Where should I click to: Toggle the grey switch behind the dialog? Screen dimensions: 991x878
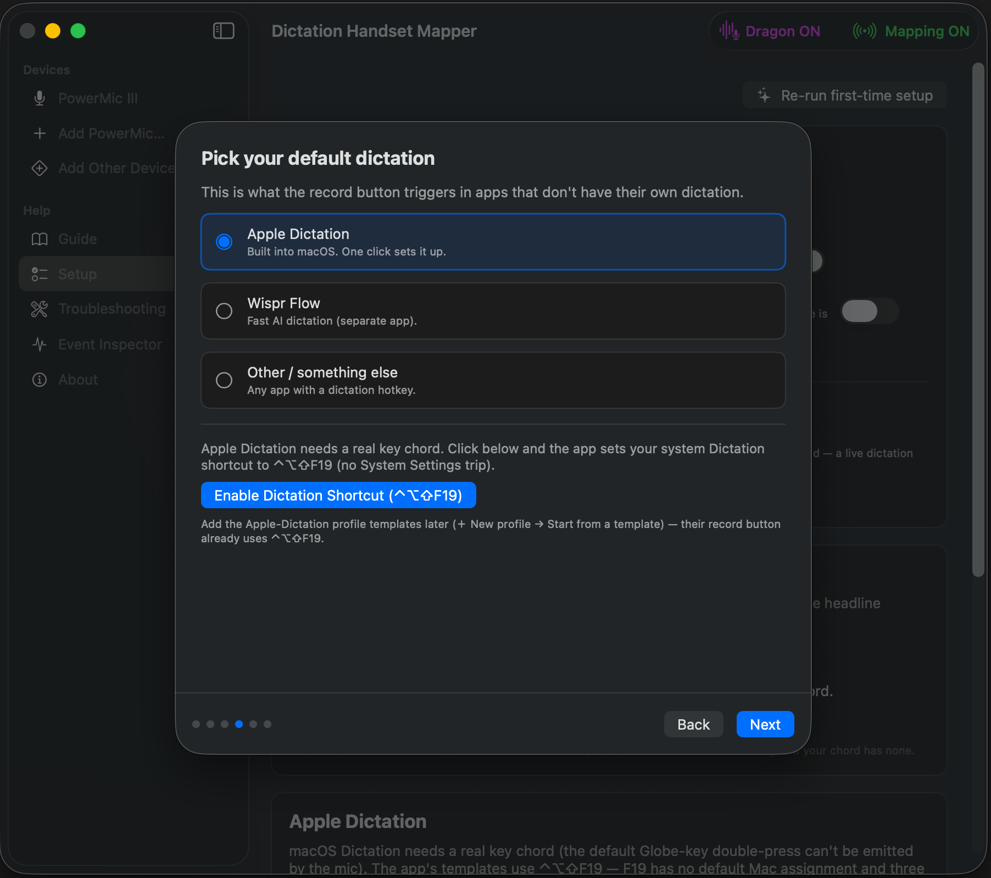pyautogui.click(x=870, y=312)
